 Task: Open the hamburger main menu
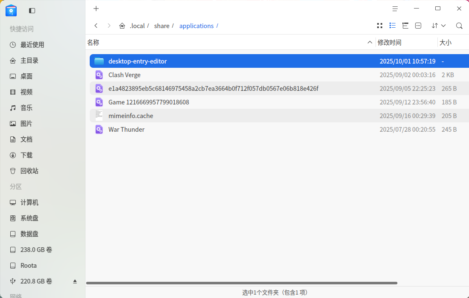tap(395, 9)
